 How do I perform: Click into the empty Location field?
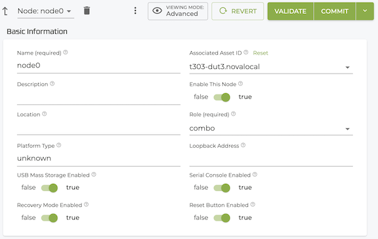pos(98,128)
